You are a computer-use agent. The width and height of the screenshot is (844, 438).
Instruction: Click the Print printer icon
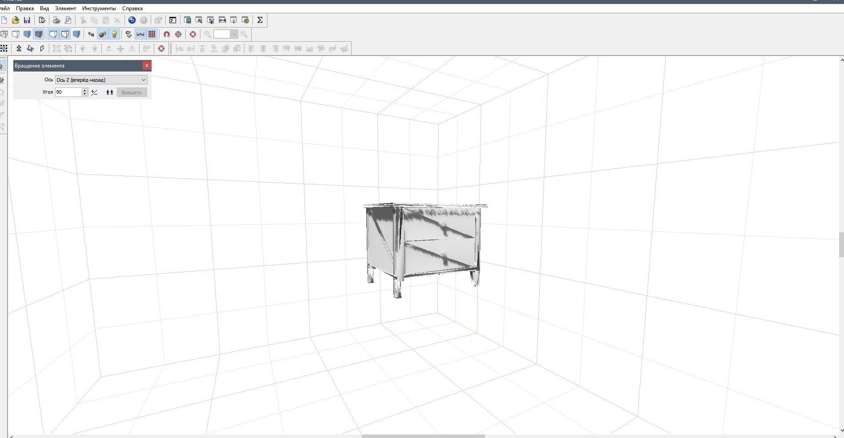coord(56,20)
